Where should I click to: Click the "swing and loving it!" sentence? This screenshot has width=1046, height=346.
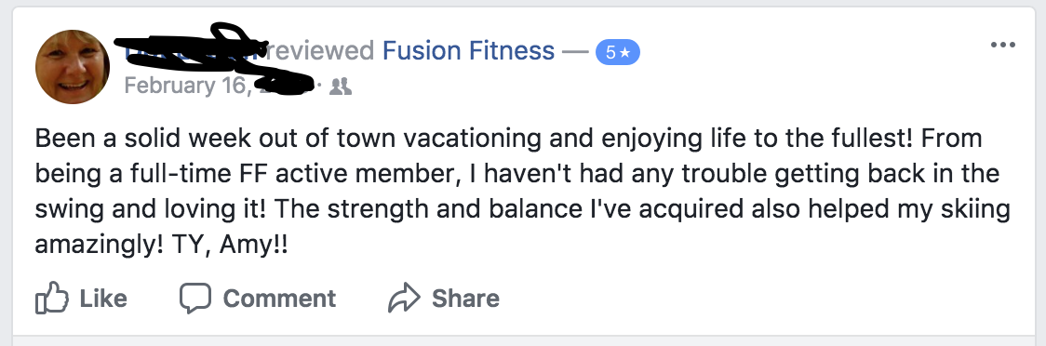(x=151, y=209)
